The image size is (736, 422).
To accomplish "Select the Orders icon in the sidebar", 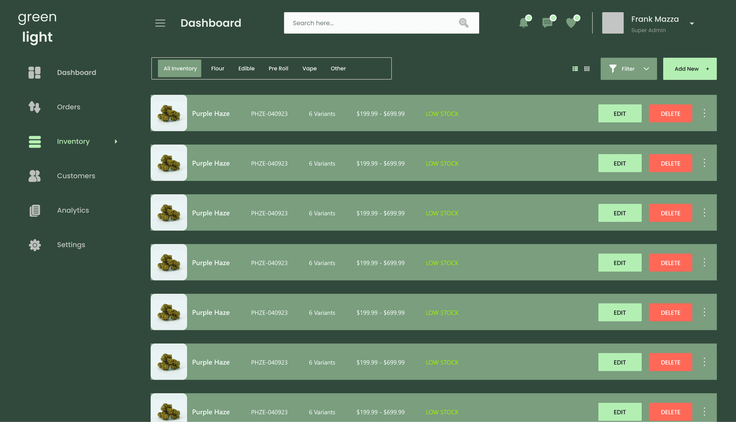I will 34,107.
